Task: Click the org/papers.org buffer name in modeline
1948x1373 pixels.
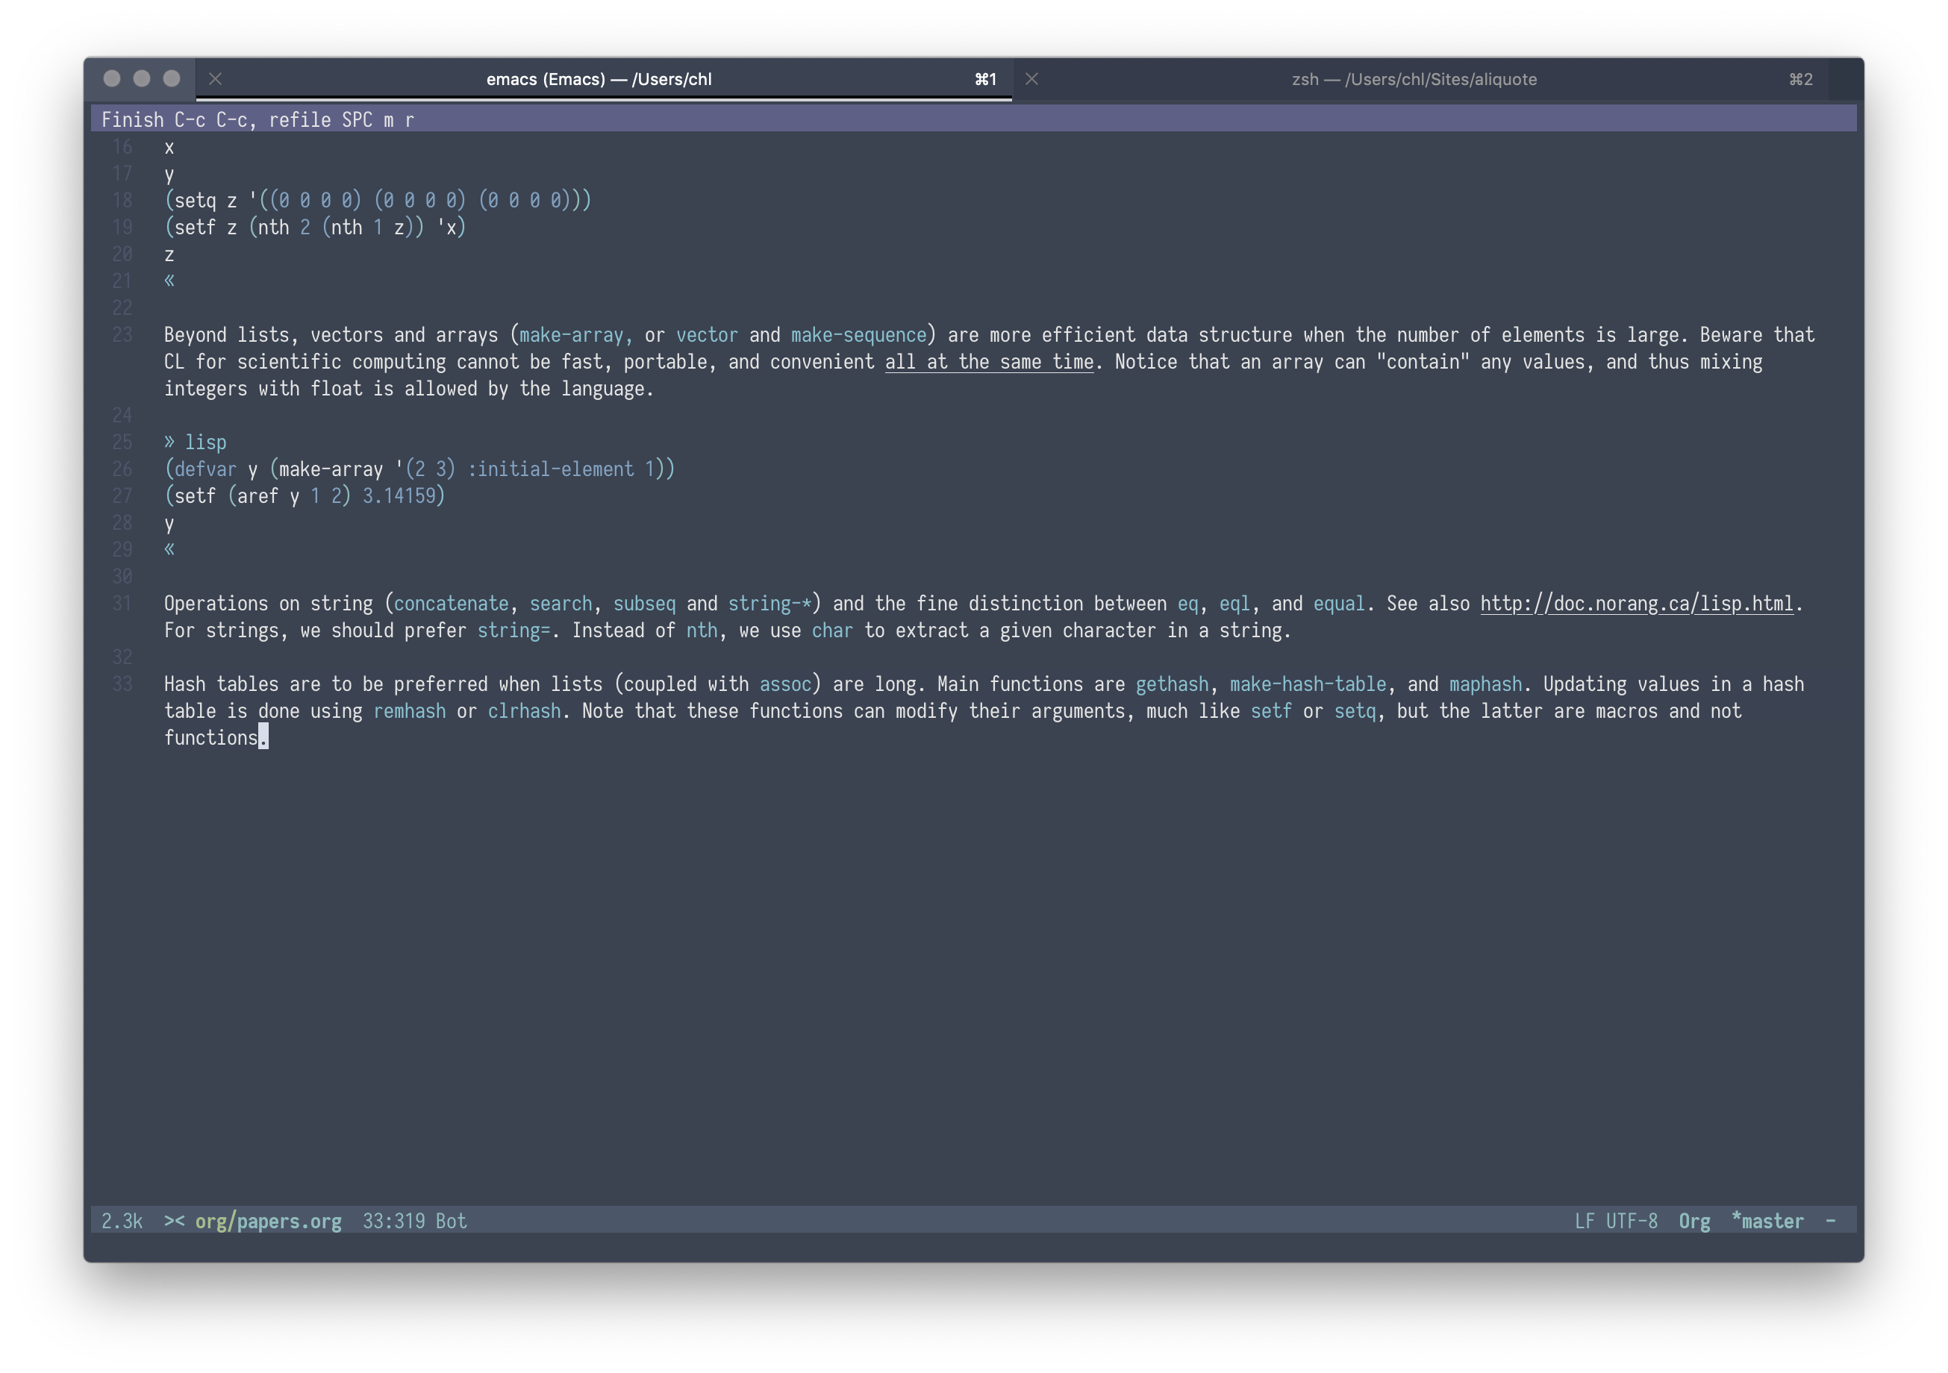Action: point(268,1222)
